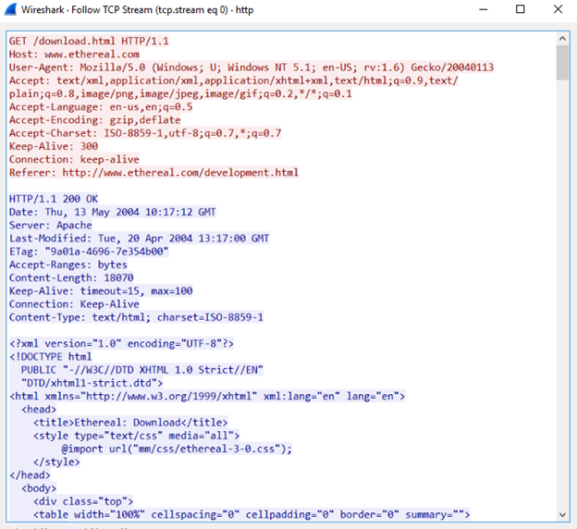Close the Follow TCP Stream window
Screen dimensions: 577x529
(x=558, y=9)
